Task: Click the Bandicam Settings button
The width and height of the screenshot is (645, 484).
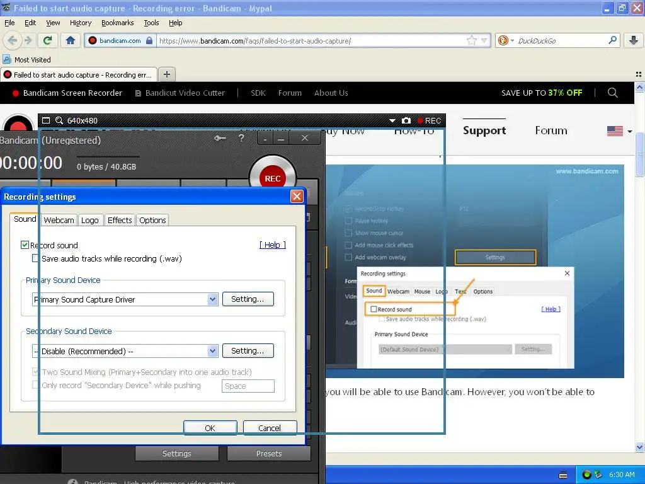Action: (x=176, y=453)
